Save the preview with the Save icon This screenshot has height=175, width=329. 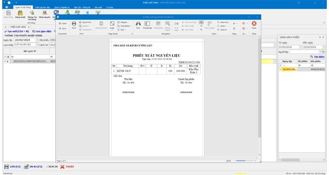click(62, 28)
